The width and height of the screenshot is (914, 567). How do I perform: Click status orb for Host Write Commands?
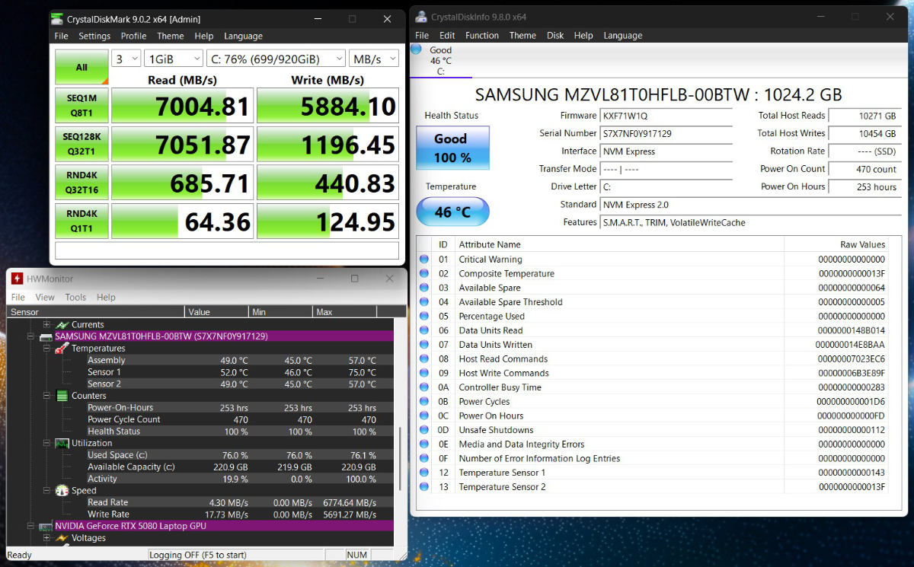[424, 373]
